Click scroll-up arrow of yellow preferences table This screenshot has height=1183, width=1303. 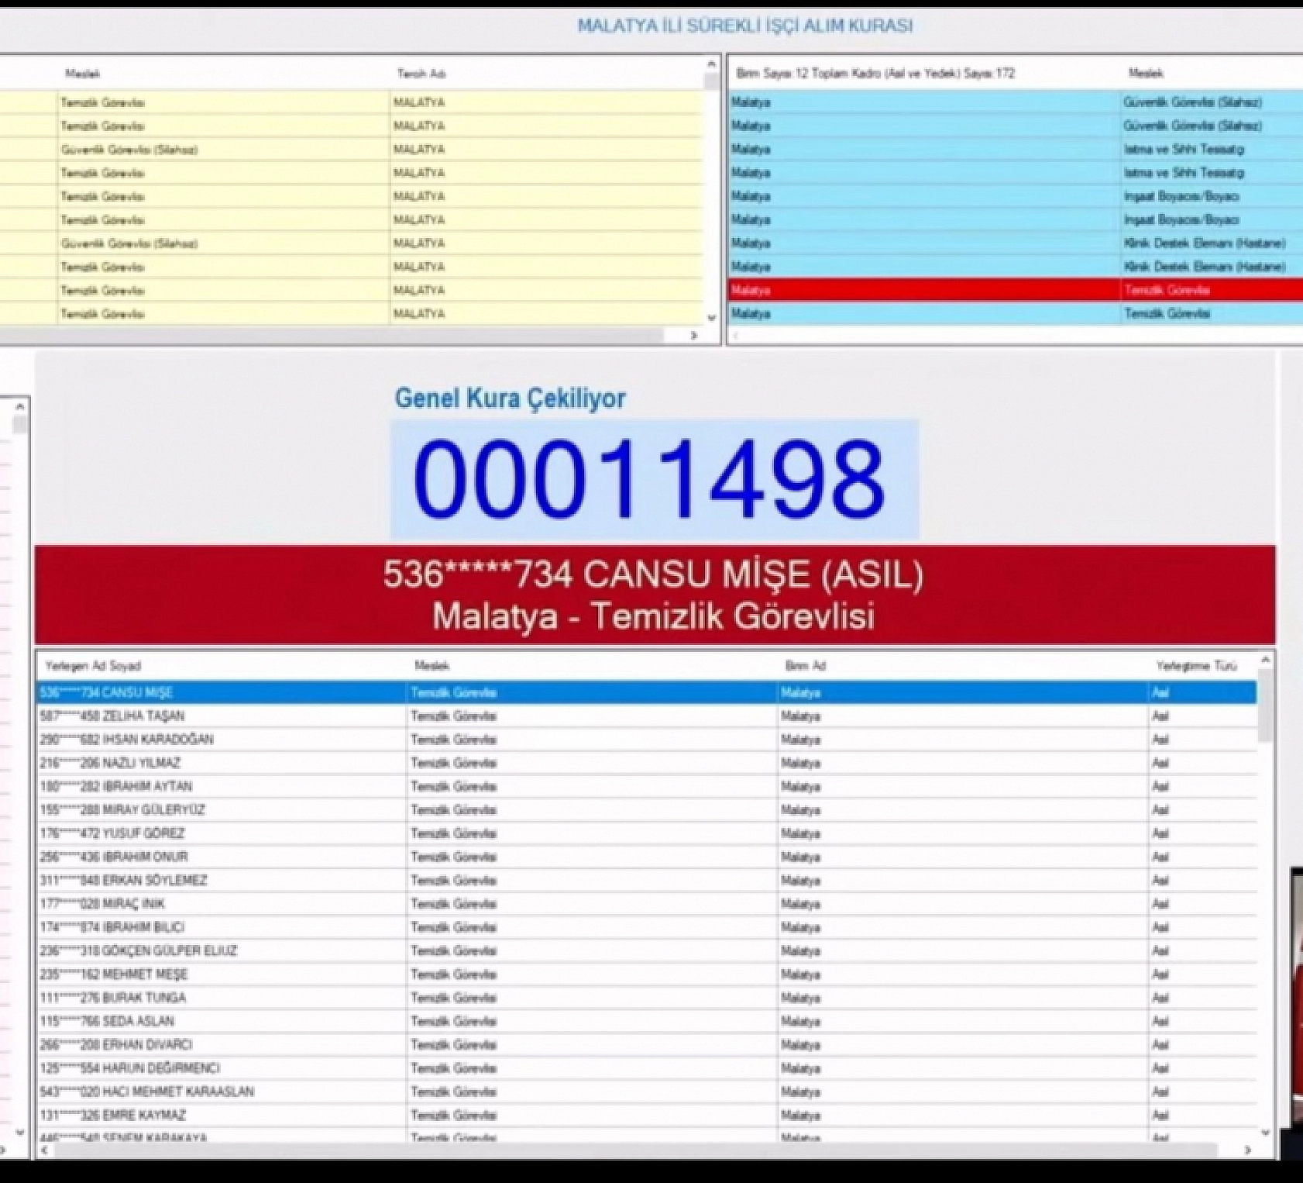[711, 64]
